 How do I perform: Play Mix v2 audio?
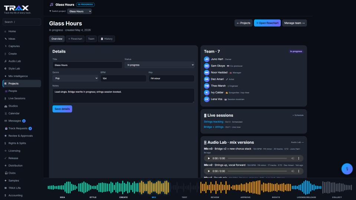click(x=209, y=171)
